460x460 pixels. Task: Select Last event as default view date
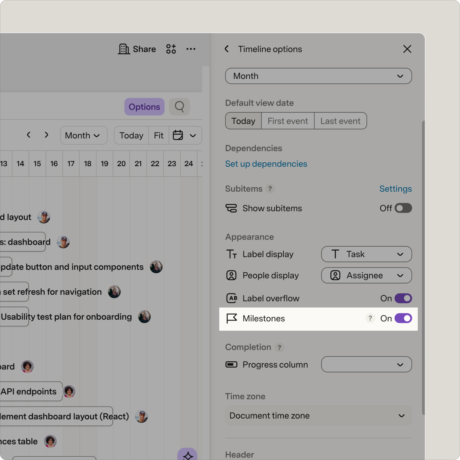(340, 121)
